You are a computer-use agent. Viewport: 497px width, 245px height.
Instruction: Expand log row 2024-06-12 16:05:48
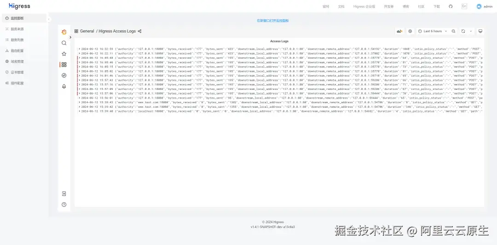(x=79, y=58)
